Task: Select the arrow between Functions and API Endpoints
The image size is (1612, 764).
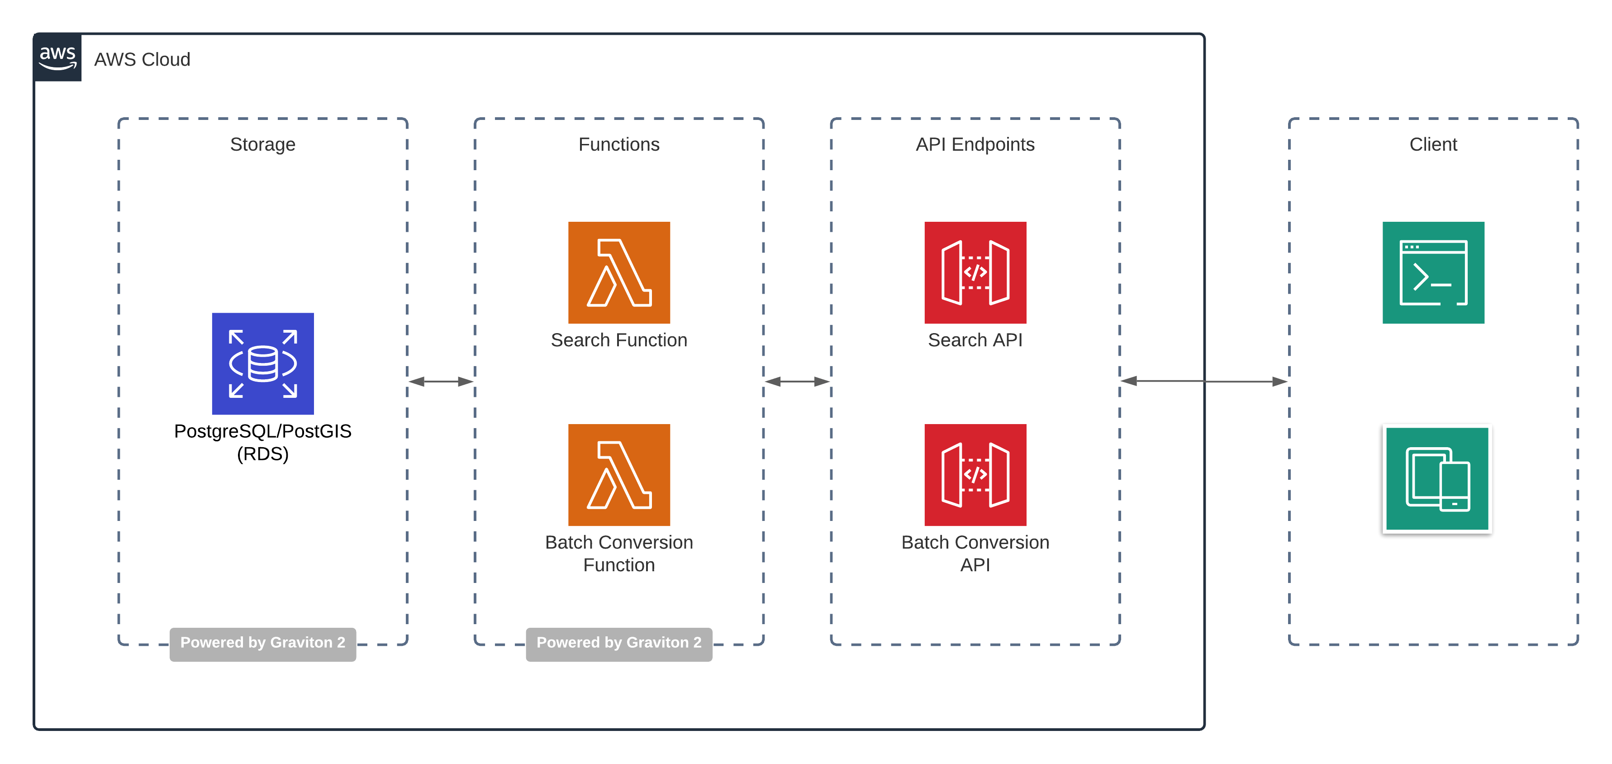Action: 797,382
